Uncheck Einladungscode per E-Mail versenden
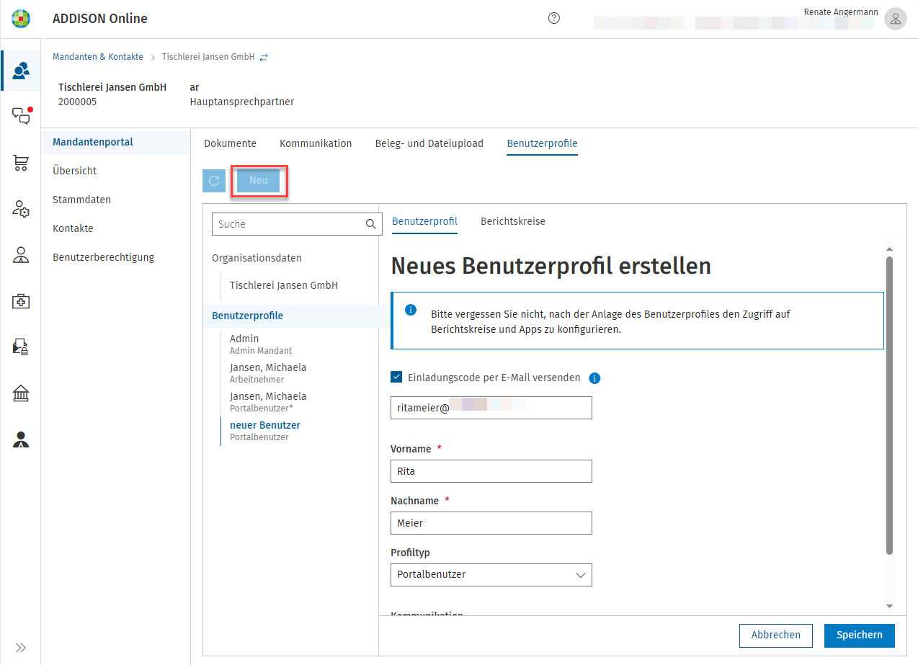The width and height of the screenshot is (918, 665). click(396, 377)
